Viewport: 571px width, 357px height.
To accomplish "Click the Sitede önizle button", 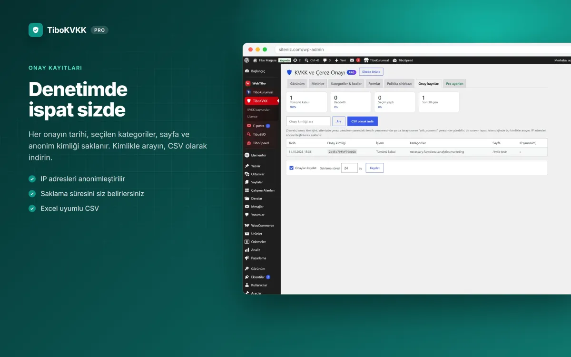I will tap(371, 72).
